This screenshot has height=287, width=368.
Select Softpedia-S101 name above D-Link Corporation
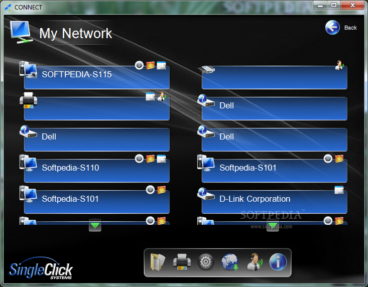pos(248,168)
